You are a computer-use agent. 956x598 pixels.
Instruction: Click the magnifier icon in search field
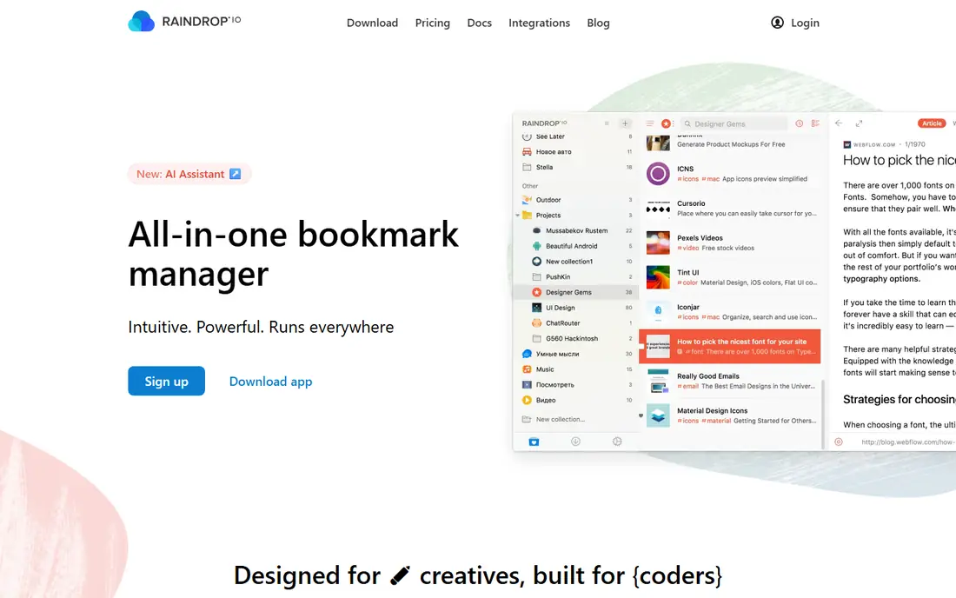[x=687, y=123]
